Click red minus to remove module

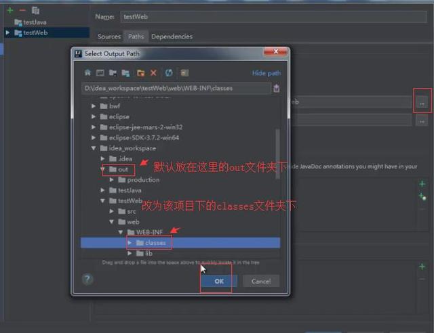coord(22,11)
